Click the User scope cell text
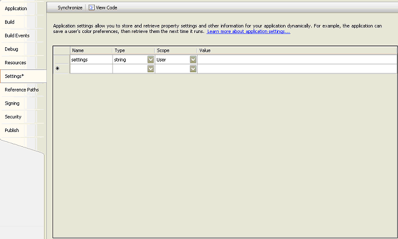 [x=161, y=60]
